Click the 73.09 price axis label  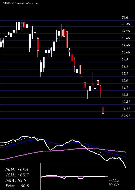pos(126,38)
